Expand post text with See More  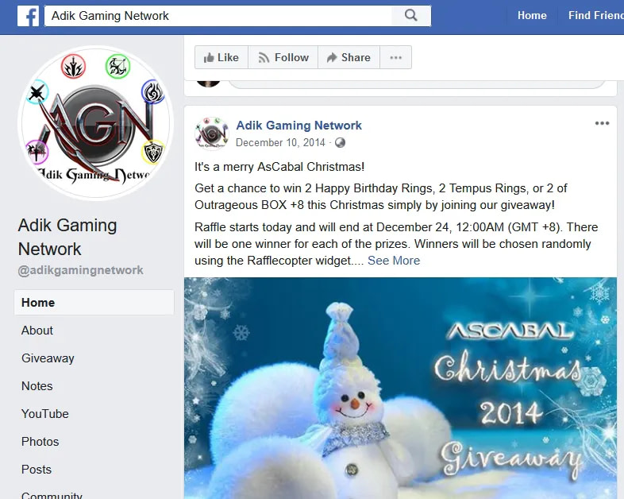tap(394, 261)
